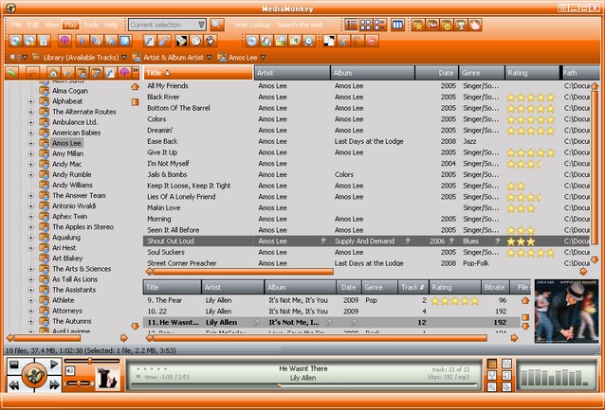This screenshot has height=410, width=605.
Task: Expand the Aphex Twin tree node
Action: 31,217
